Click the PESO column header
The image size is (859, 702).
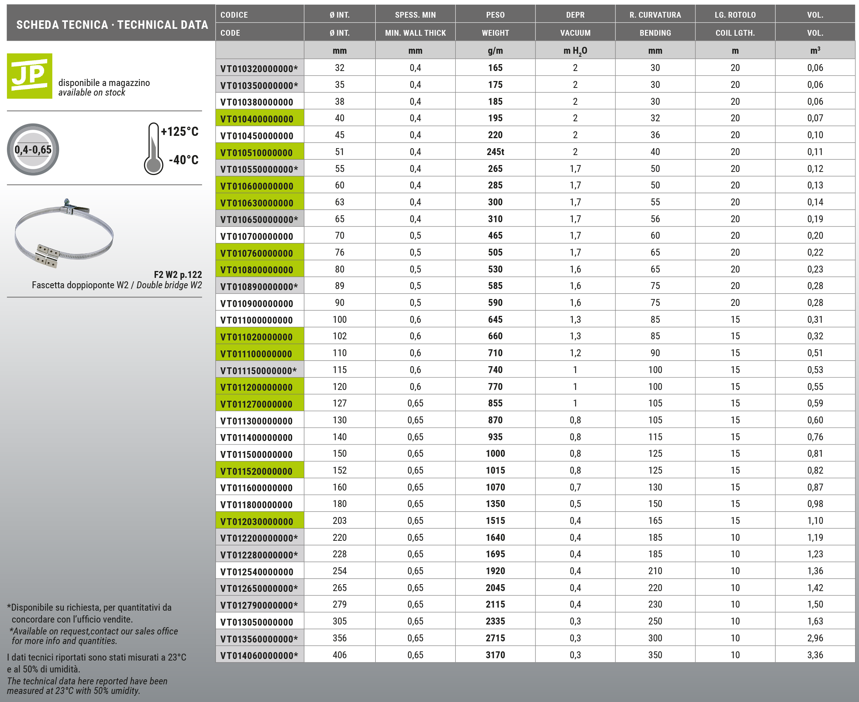click(495, 15)
